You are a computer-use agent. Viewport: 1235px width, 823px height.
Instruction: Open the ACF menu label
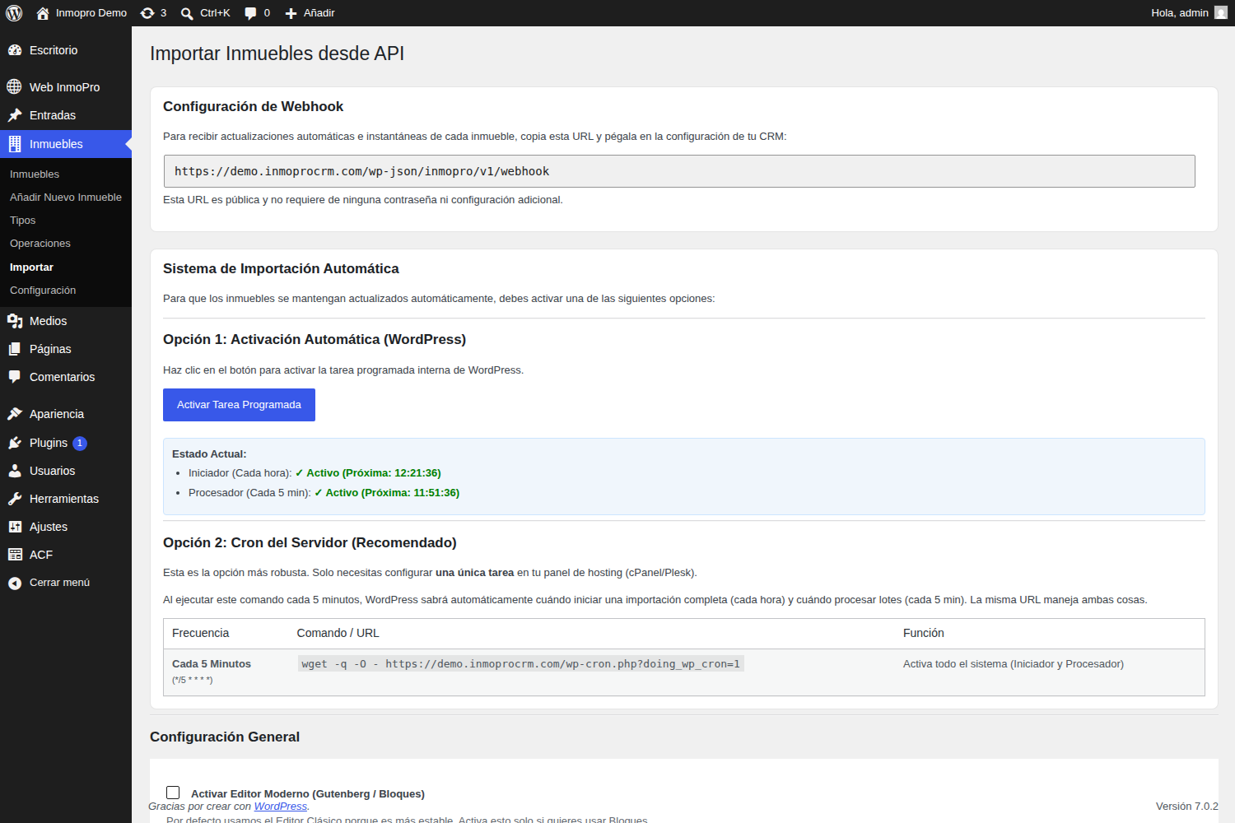(x=41, y=555)
